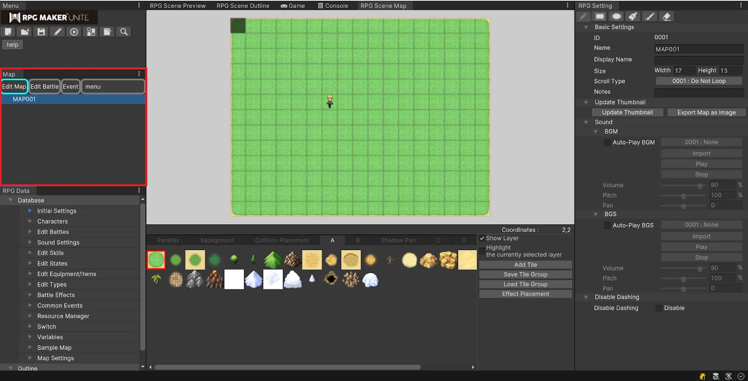Click the Save Tile Group button

click(525, 274)
